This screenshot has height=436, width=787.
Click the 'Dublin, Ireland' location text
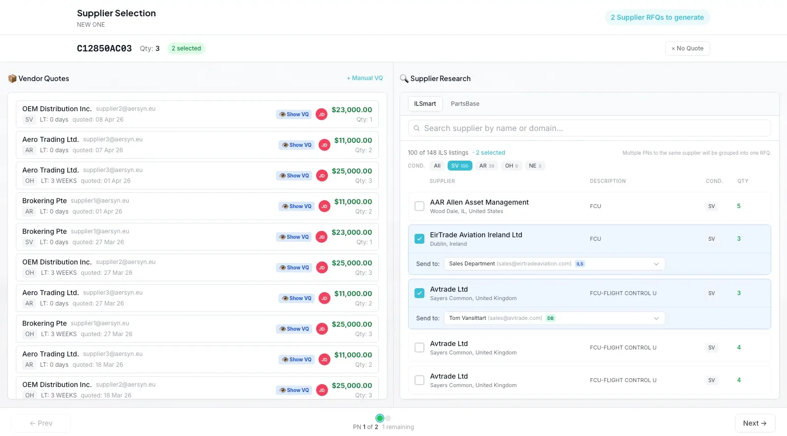coord(448,244)
